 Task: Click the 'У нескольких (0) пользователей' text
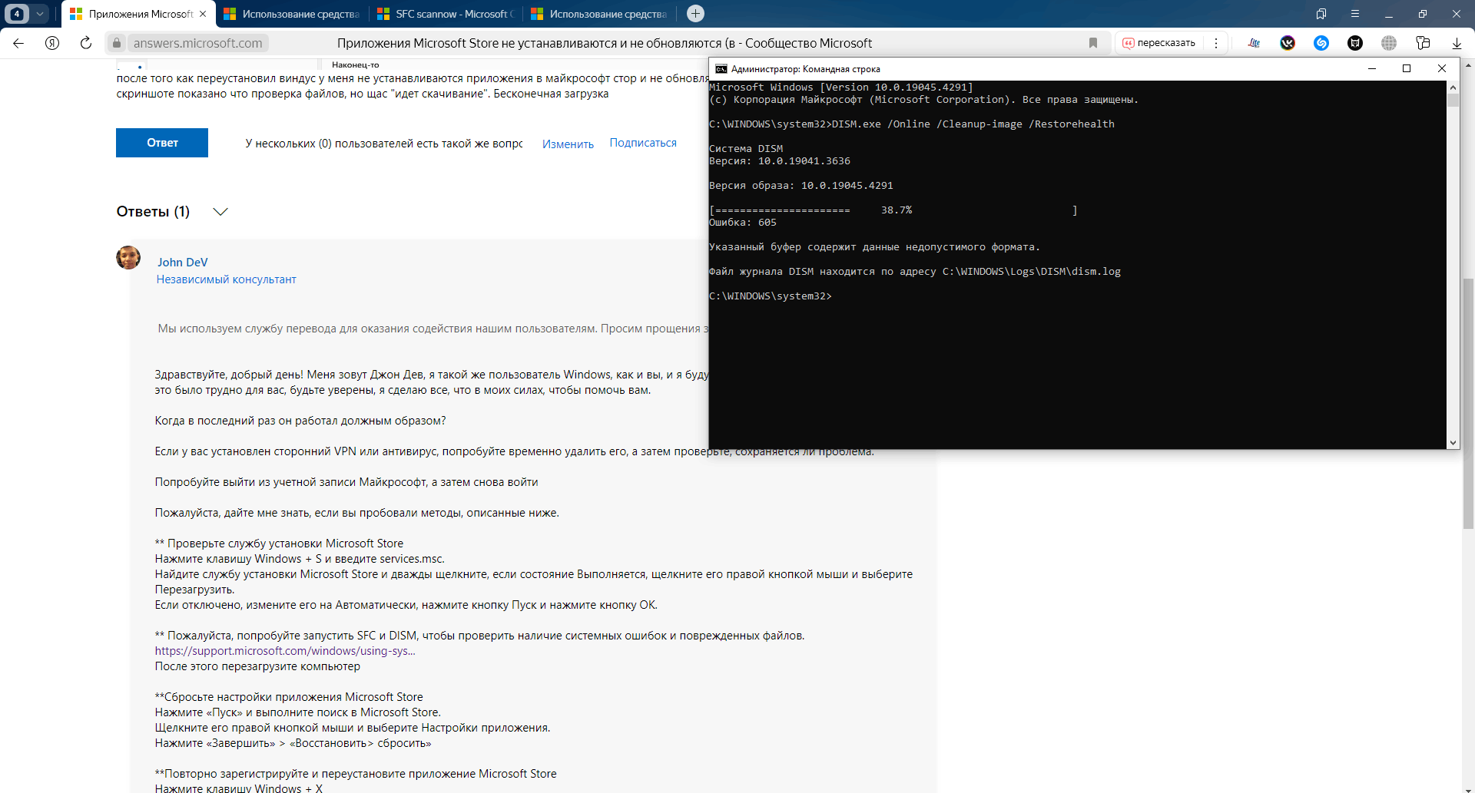(x=384, y=144)
